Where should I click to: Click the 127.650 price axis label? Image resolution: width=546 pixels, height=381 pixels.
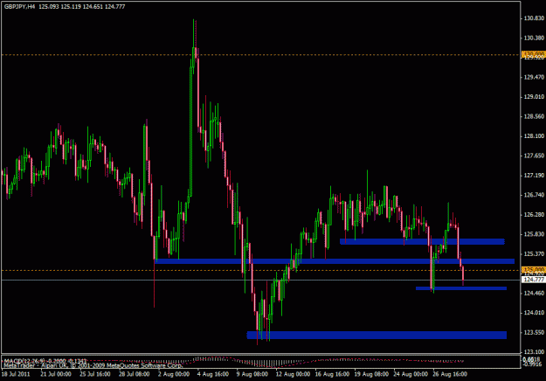pyautogui.click(x=534, y=156)
